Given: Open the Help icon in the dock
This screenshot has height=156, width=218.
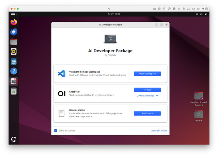Looking at the screenshot, I should (14, 71).
